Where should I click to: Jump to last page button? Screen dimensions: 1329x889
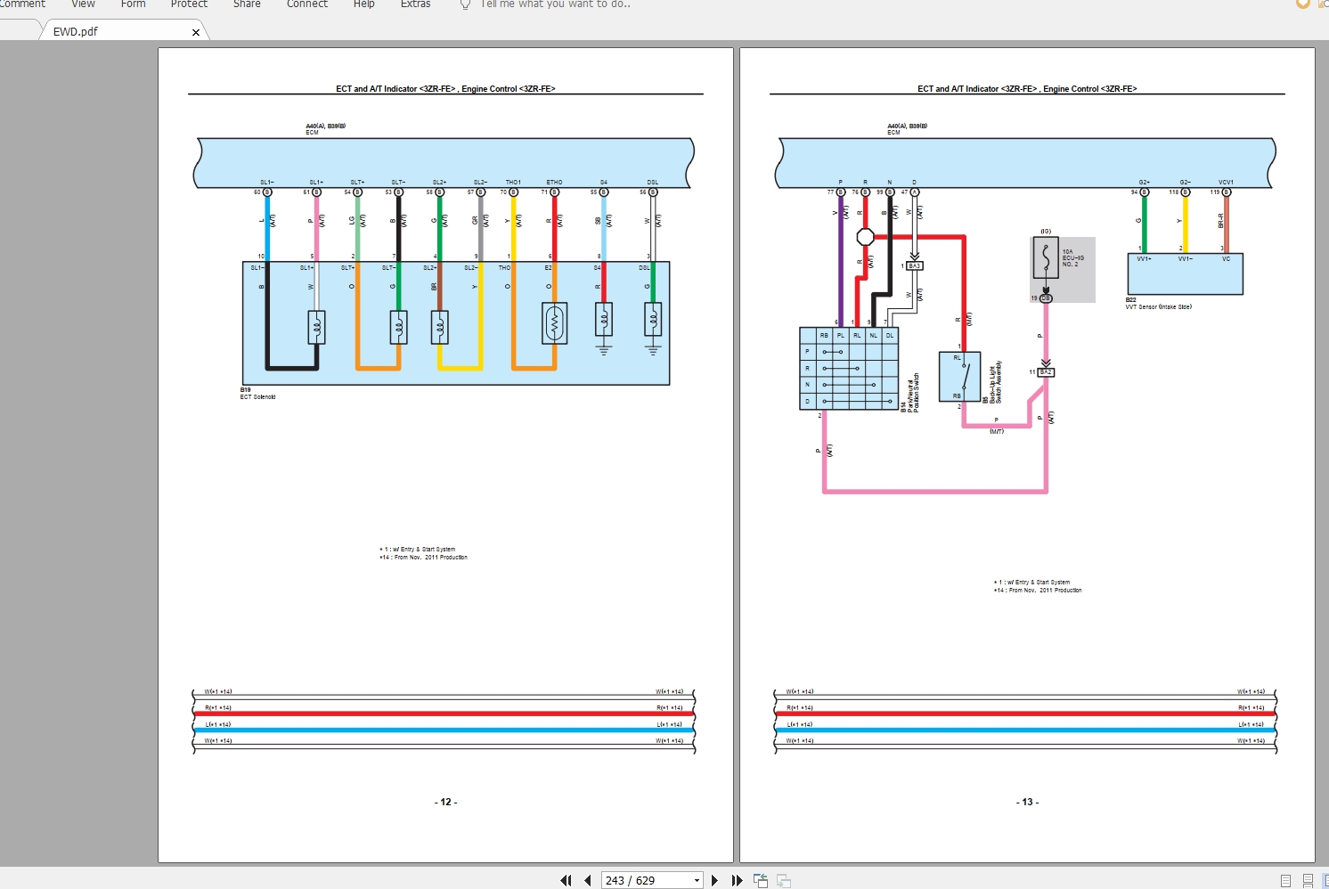click(737, 880)
